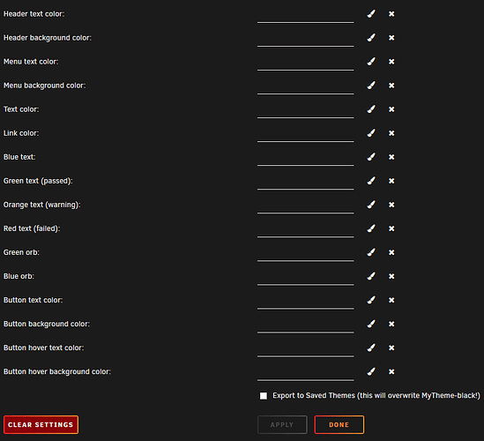Open color picker brush for Header text color
The width and height of the screenshot is (484, 441).
click(x=371, y=14)
